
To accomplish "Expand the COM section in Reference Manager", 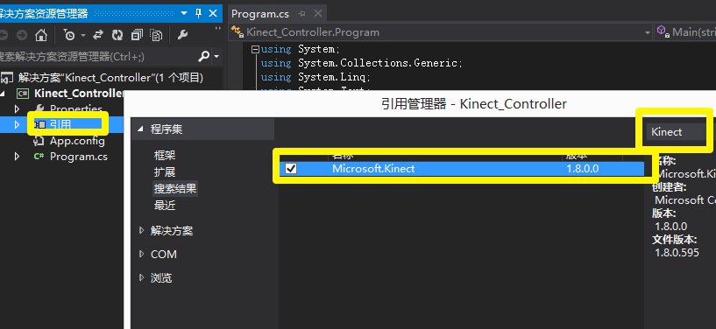I will pyautogui.click(x=141, y=254).
